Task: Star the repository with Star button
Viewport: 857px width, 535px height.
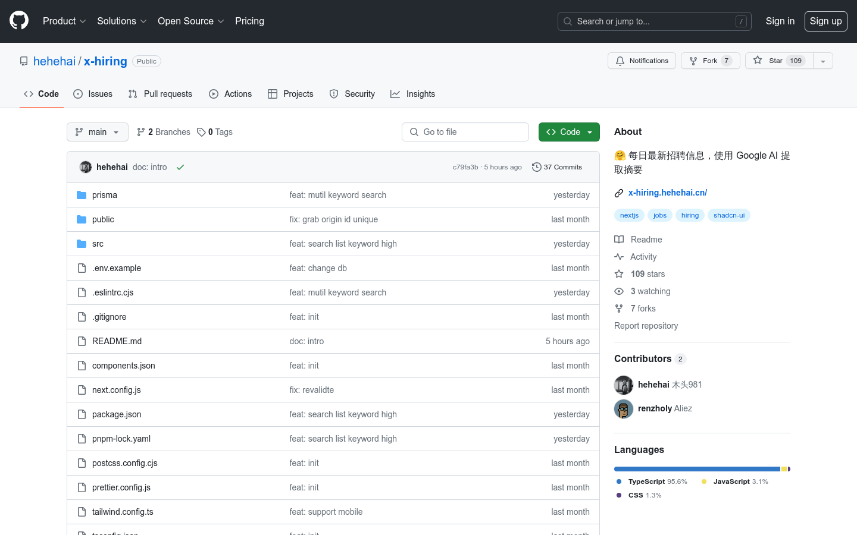Action: click(x=779, y=61)
